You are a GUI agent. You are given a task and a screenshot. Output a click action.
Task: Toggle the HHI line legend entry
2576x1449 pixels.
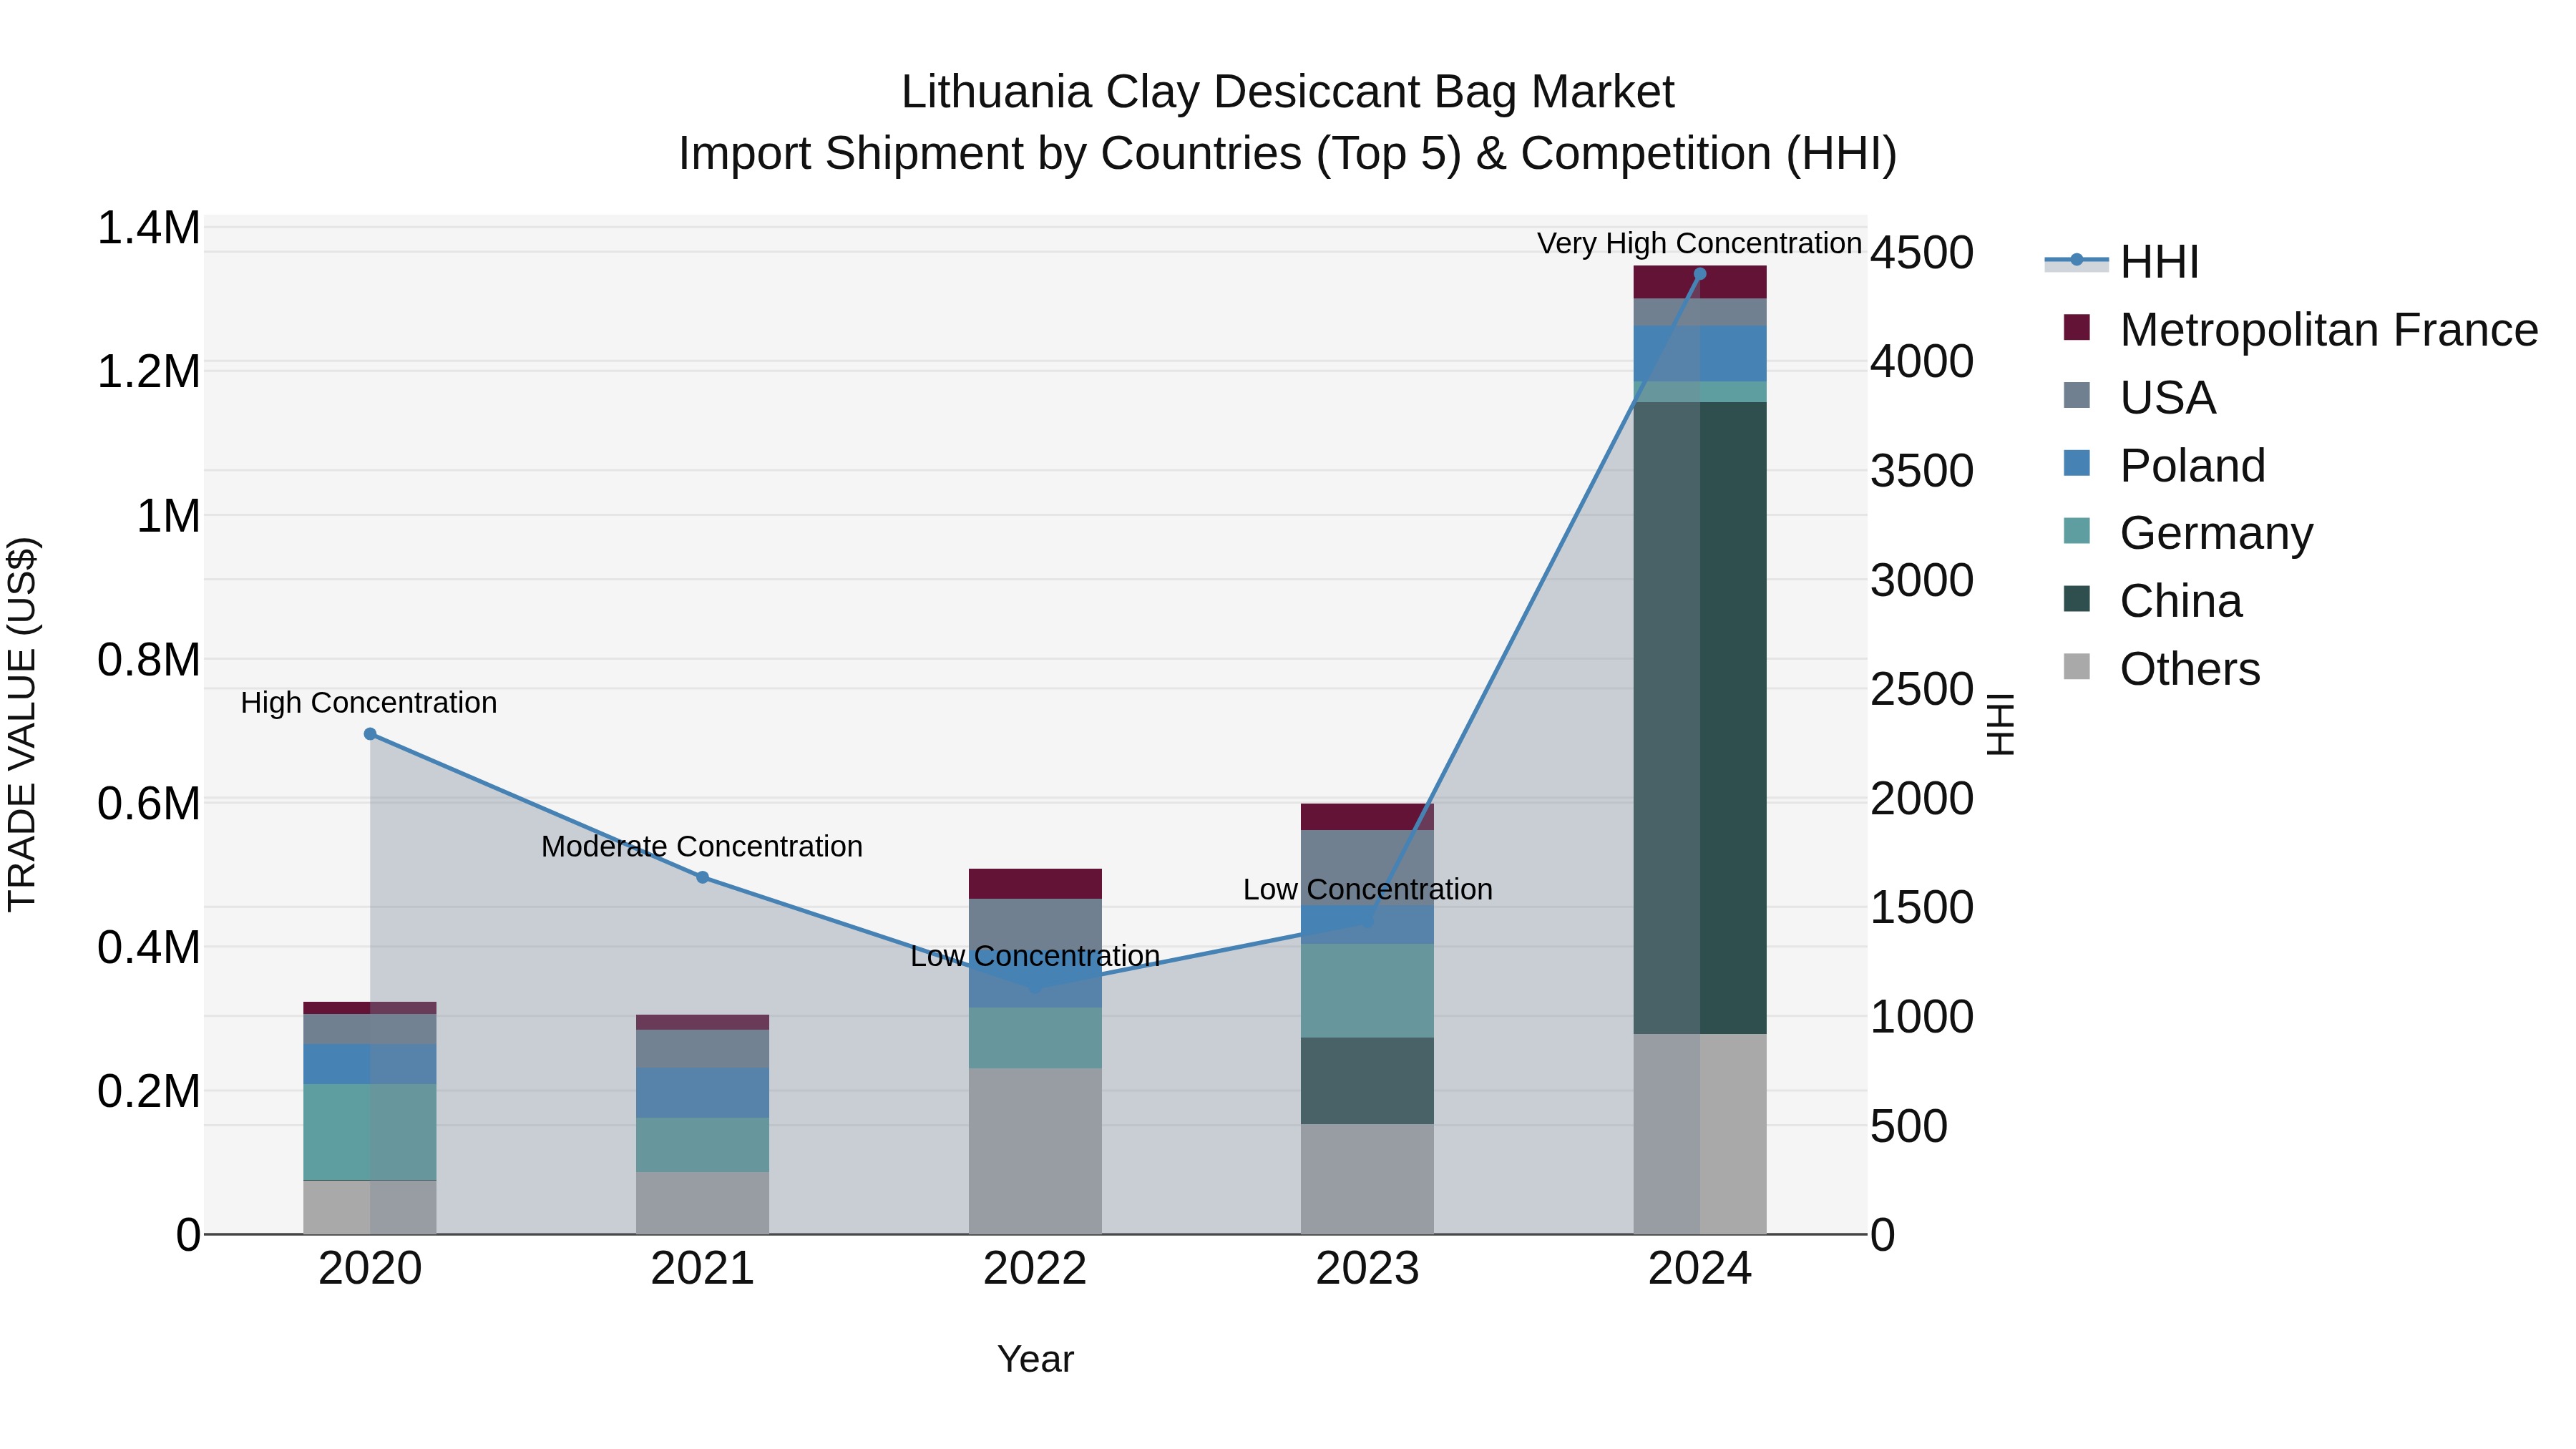[2122, 262]
